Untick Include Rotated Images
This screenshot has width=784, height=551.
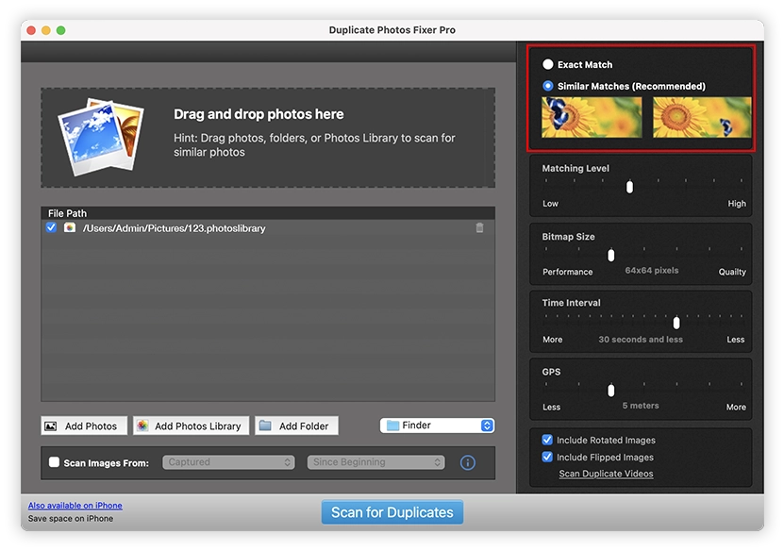pyautogui.click(x=547, y=440)
